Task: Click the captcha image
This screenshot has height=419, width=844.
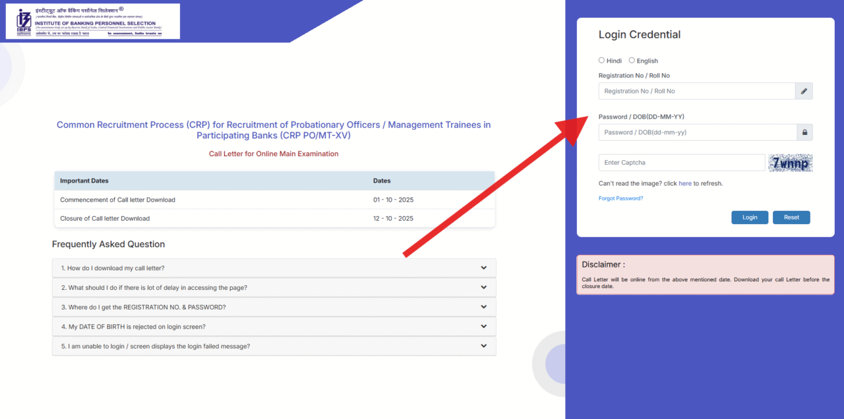Action: tap(790, 163)
